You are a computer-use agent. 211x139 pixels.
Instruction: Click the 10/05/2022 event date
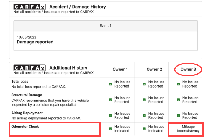27,37
